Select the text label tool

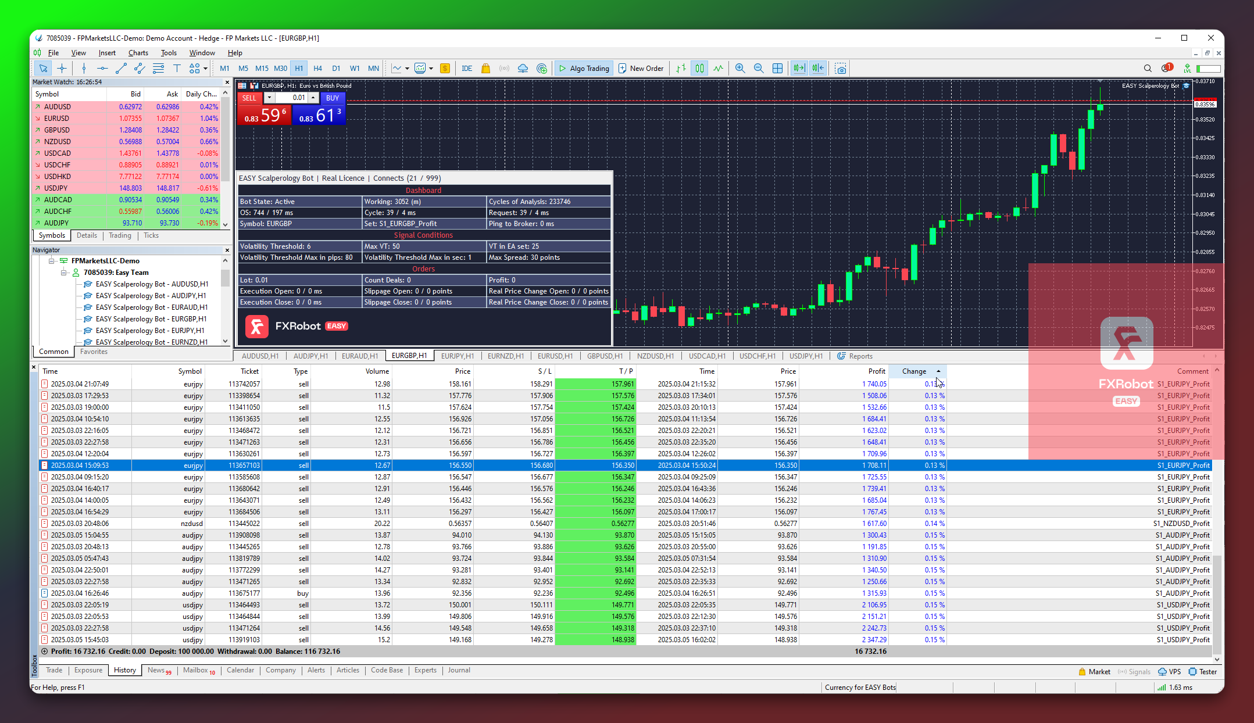(177, 69)
